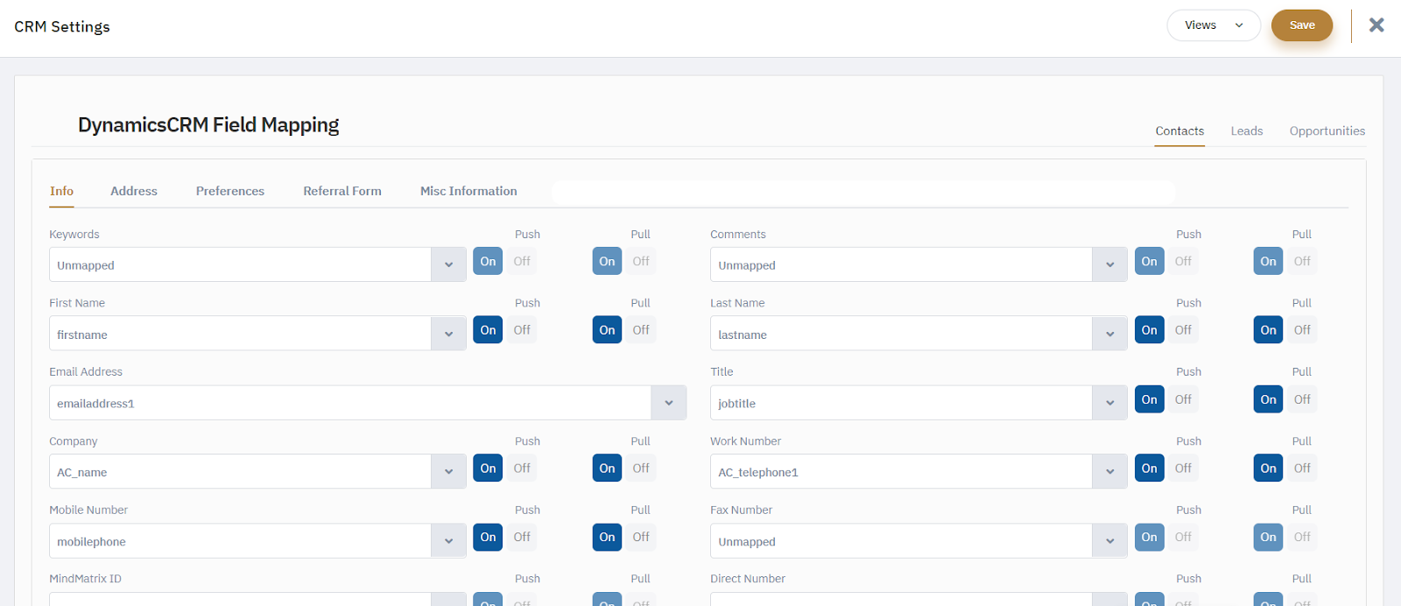Screen dimensions: 1401x606
Task: Set First Name Push to On
Action: point(488,330)
